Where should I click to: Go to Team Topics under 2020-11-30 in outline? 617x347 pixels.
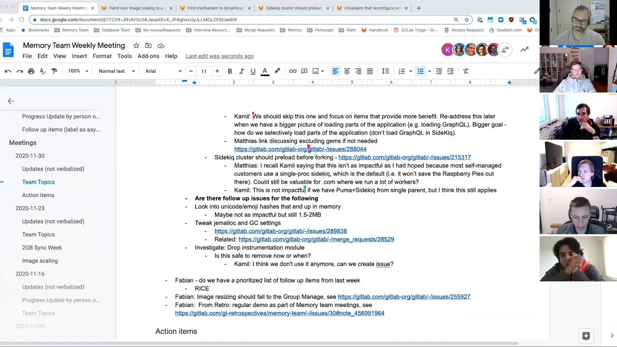(x=39, y=182)
